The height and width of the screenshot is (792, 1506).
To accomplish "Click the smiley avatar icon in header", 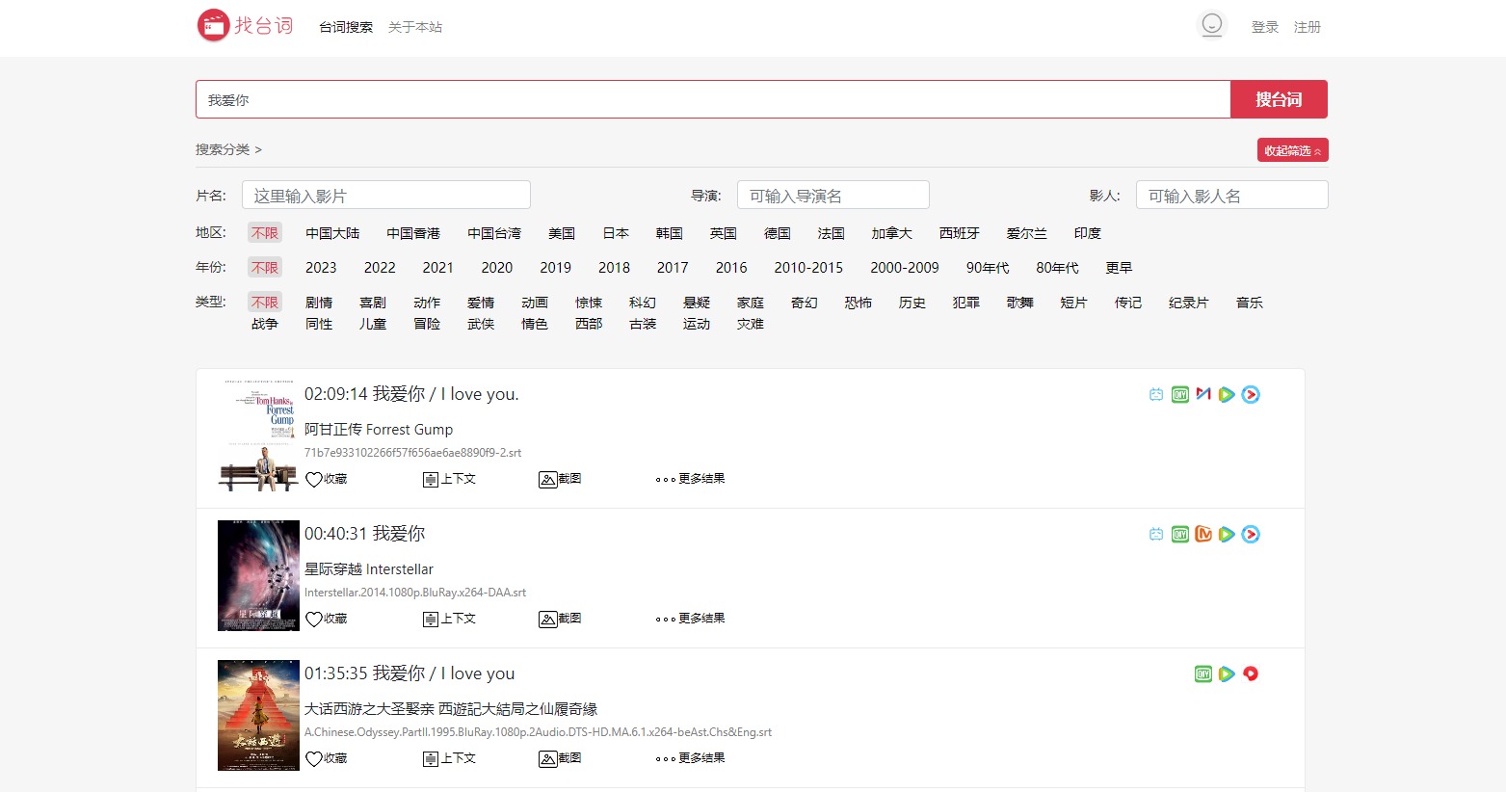I will (1212, 25).
